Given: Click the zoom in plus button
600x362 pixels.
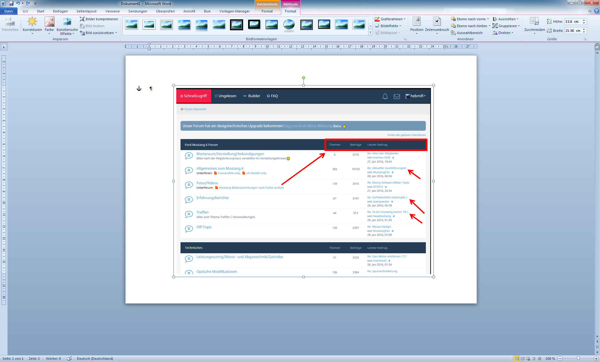Looking at the screenshot, I should (596, 359).
